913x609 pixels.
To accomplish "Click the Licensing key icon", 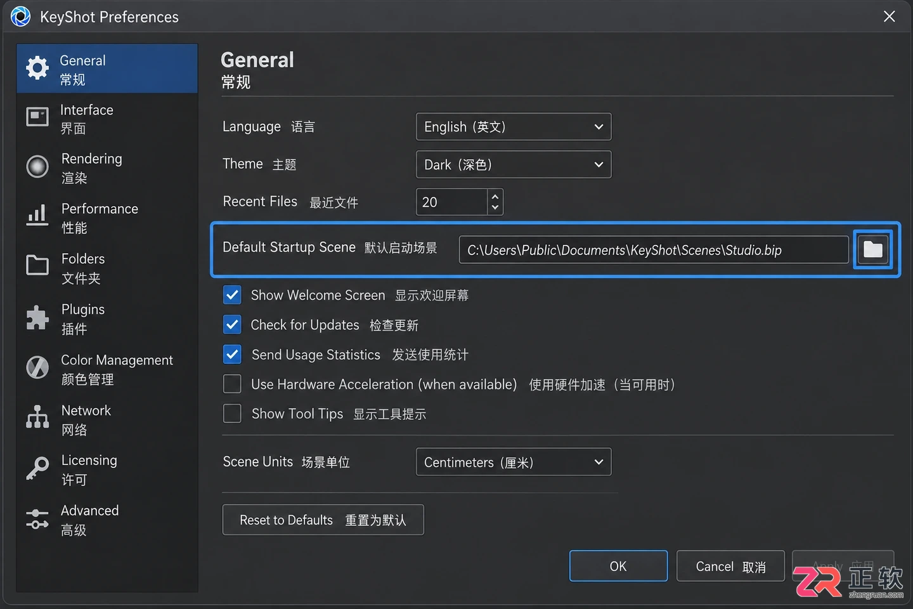I will click(37, 468).
